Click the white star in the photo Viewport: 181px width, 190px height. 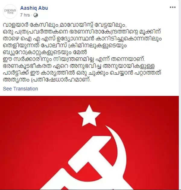click(89, 116)
